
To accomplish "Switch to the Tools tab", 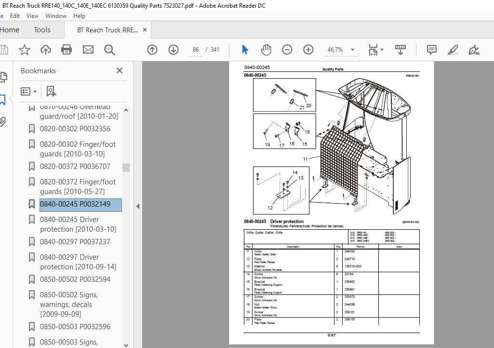I will pos(42,30).
